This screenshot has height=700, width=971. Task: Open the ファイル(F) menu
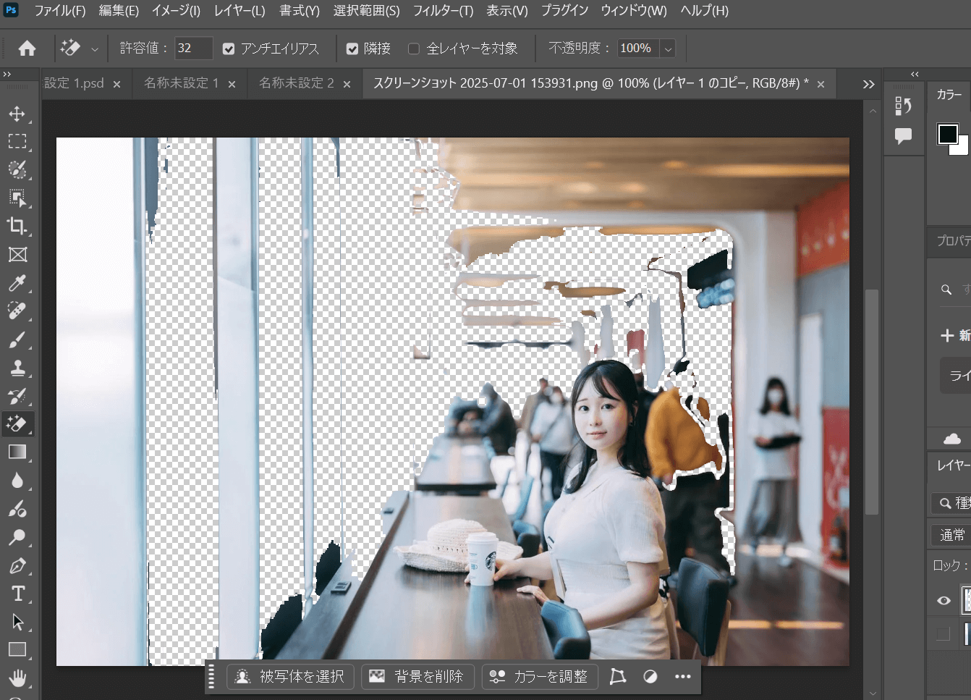click(60, 11)
